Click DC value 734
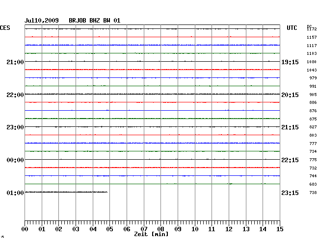This screenshot has width=319, height=242. (x=313, y=151)
